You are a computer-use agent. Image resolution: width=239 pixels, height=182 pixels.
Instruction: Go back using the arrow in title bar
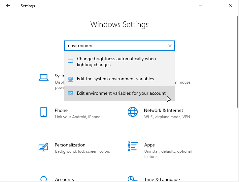click(x=8, y=6)
